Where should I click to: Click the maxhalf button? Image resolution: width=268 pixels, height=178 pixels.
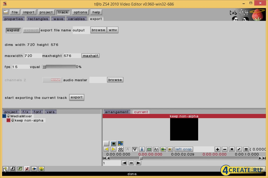[90, 56]
